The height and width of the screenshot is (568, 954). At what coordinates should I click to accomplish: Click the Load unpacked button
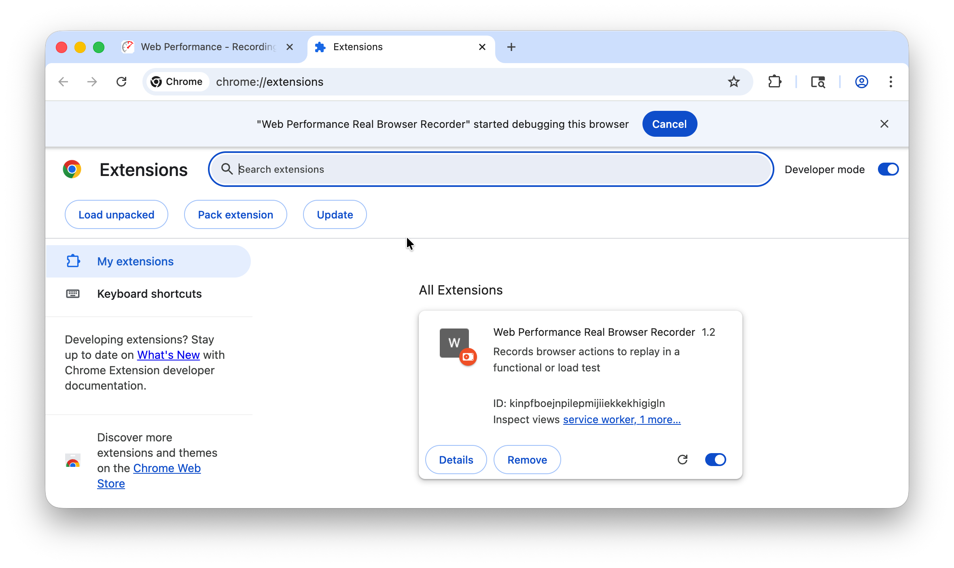click(117, 214)
